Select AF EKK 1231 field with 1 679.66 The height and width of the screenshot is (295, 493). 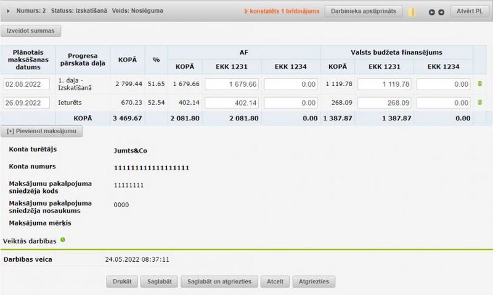pyautogui.click(x=232, y=84)
